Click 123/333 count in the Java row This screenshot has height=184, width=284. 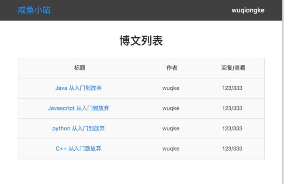232,88
